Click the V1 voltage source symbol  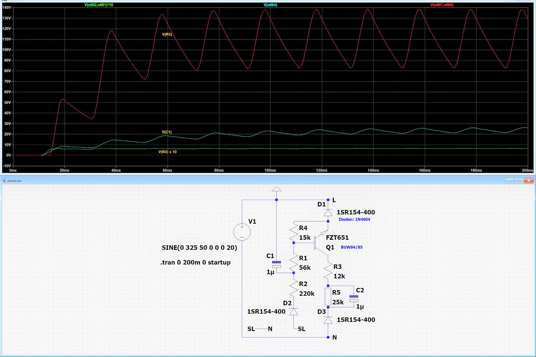pos(242,232)
